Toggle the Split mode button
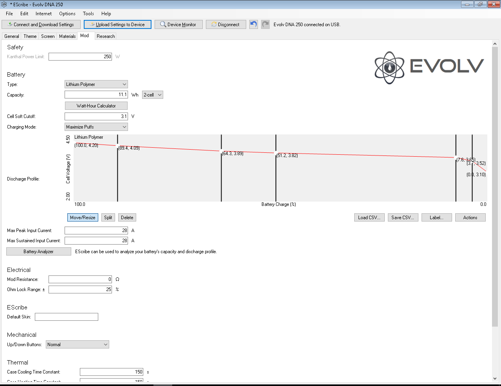 coord(108,218)
